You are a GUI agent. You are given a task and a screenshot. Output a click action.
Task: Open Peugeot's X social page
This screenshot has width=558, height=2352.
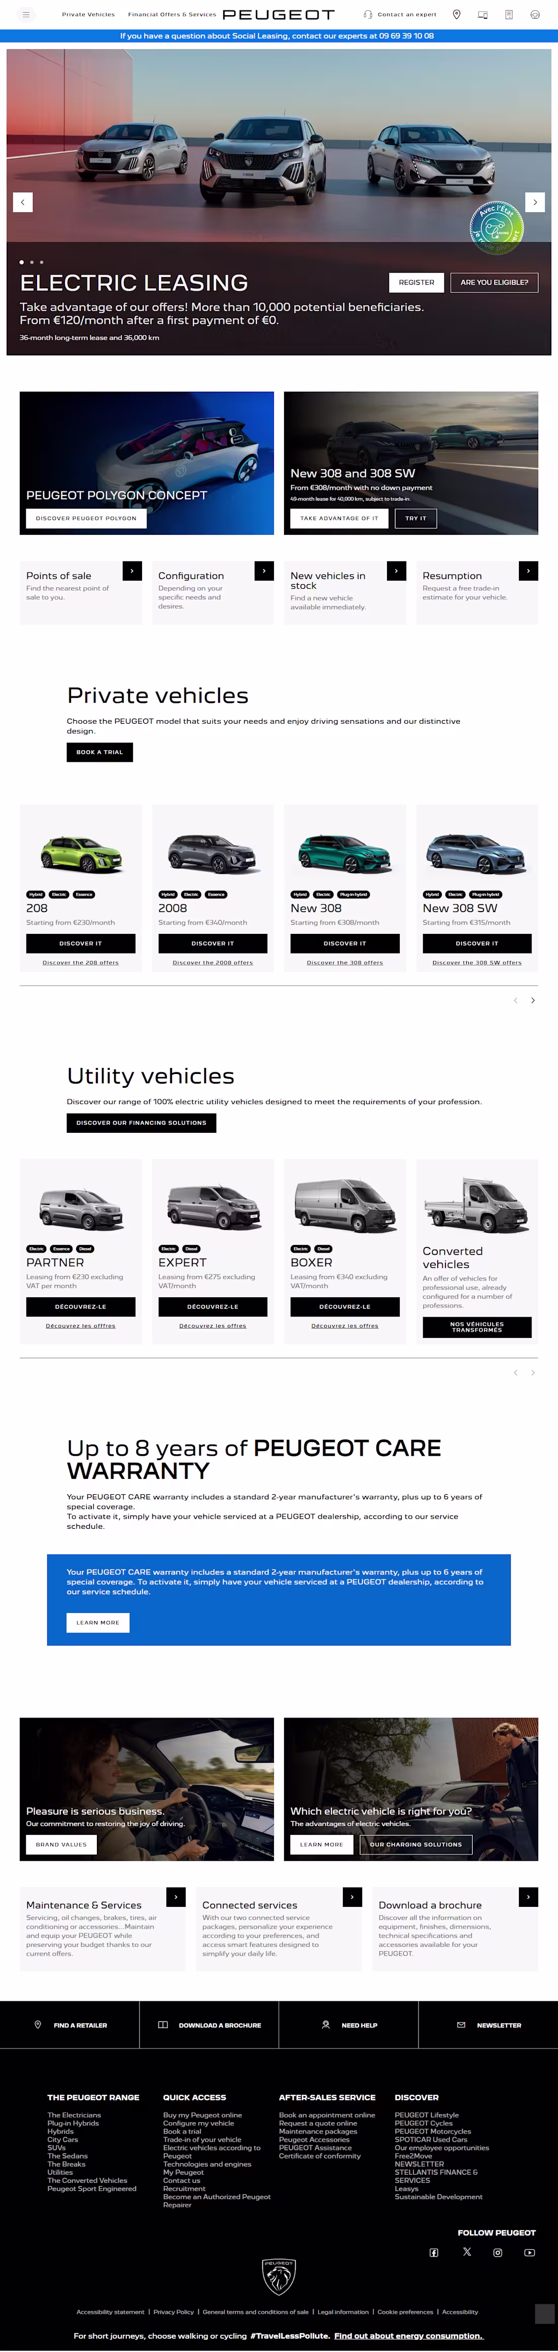point(467,2252)
